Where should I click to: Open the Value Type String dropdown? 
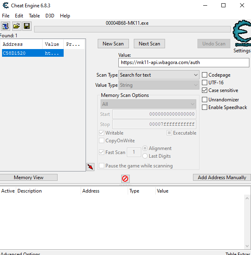coord(159,85)
